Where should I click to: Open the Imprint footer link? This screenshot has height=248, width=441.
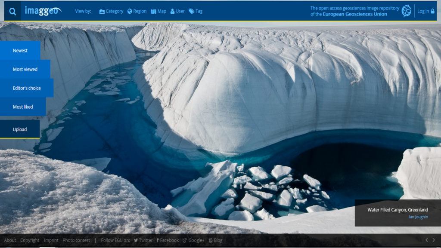[x=51, y=240]
